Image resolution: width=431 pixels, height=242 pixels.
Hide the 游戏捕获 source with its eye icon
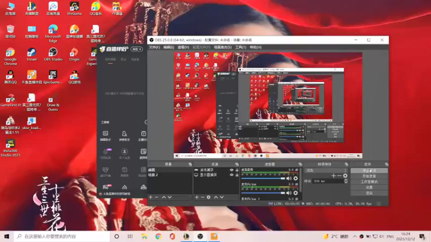(x=232, y=170)
